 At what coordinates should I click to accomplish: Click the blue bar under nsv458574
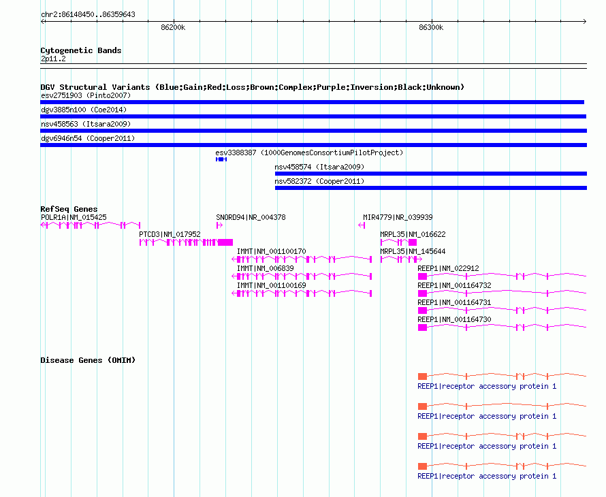(431, 174)
